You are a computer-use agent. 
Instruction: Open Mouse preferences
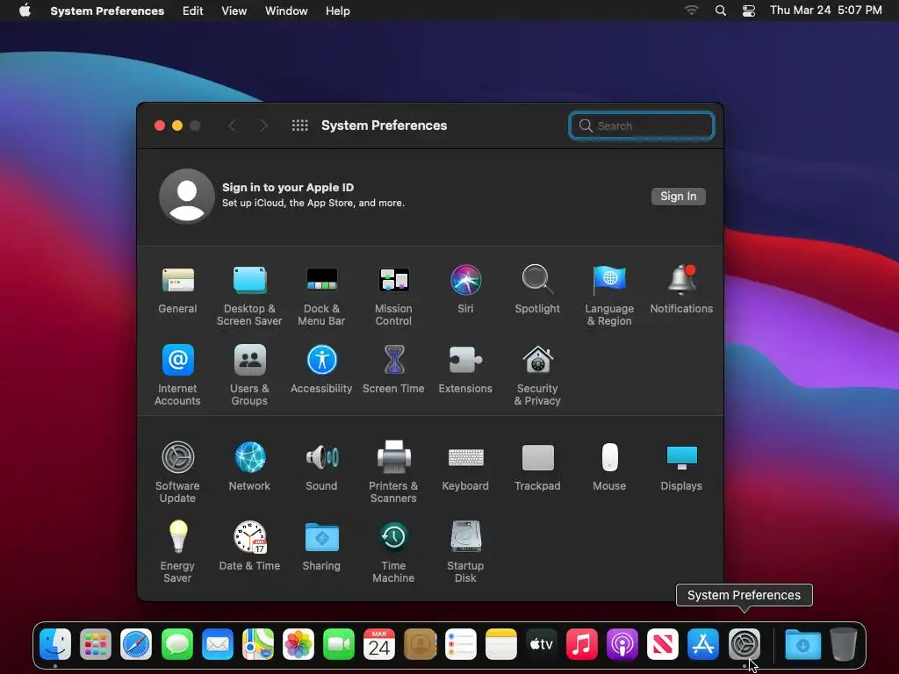(x=609, y=467)
